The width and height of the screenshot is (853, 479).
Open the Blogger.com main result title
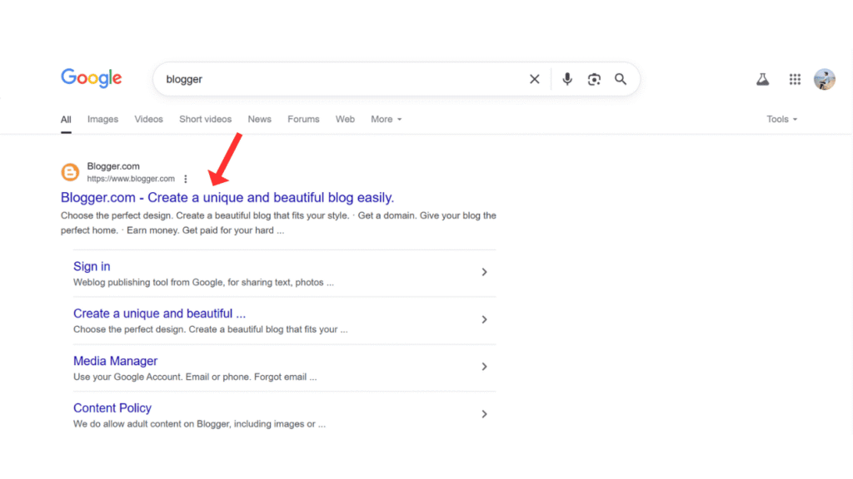(x=227, y=198)
